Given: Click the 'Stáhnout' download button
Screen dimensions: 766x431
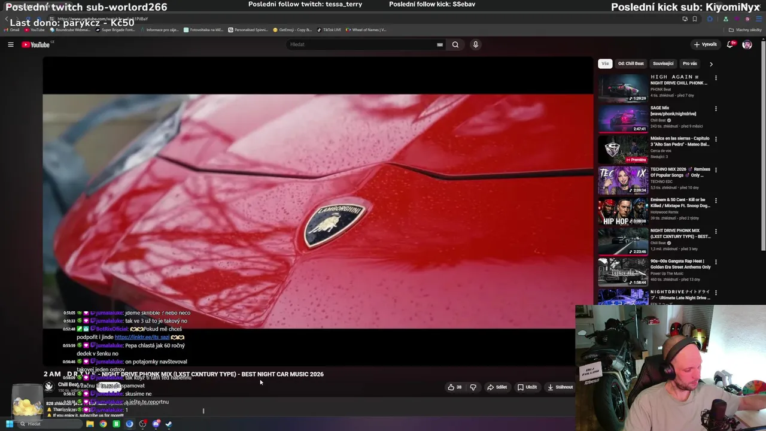Looking at the screenshot, I should coord(560,387).
